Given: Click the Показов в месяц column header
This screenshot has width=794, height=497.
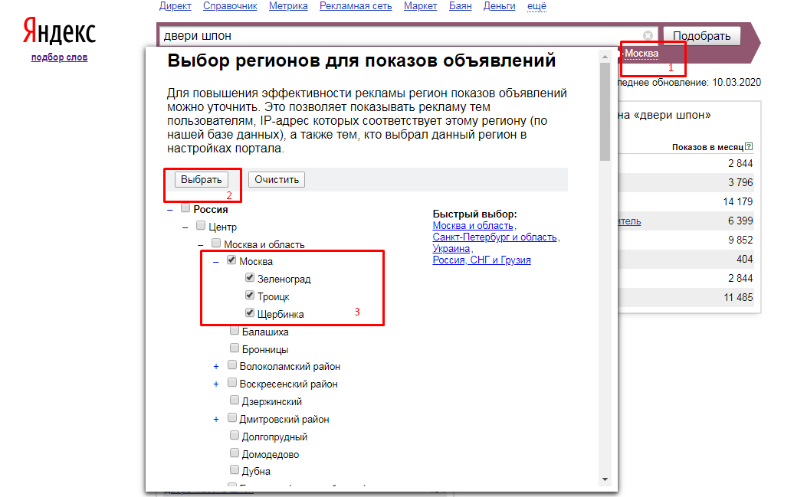Looking at the screenshot, I should point(707,147).
